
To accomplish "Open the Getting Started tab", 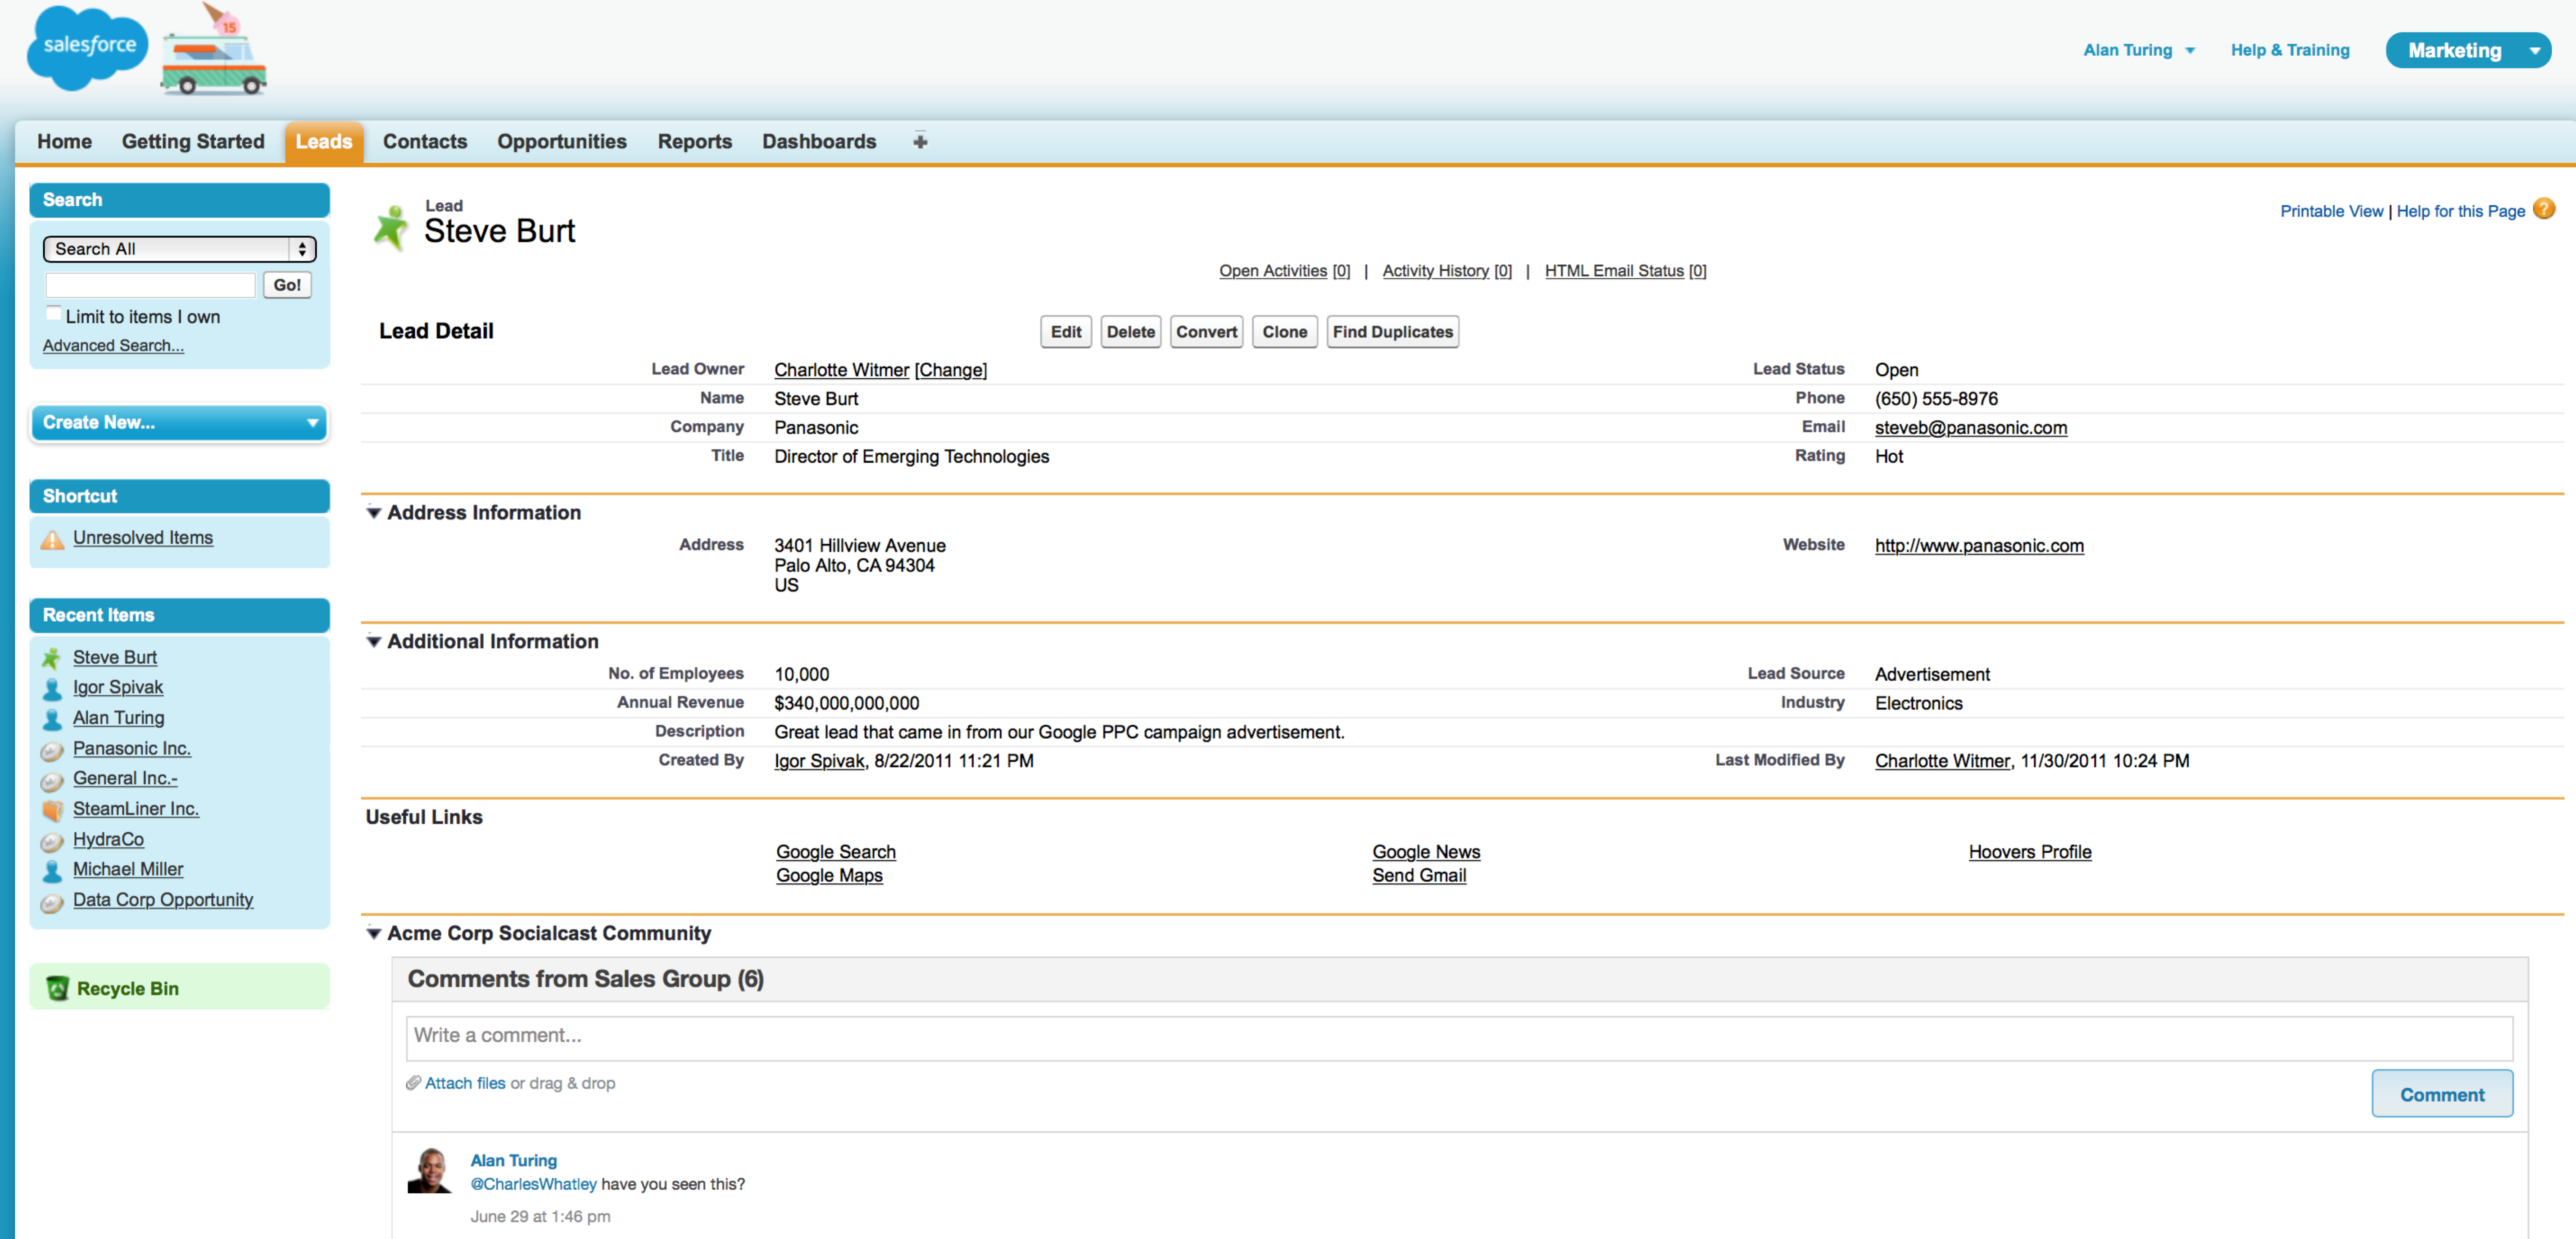I will click(193, 141).
